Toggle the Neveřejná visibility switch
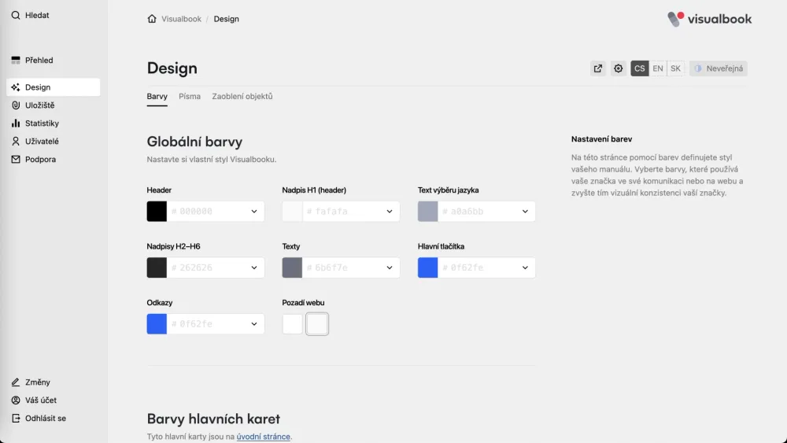 pyautogui.click(x=719, y=68)
